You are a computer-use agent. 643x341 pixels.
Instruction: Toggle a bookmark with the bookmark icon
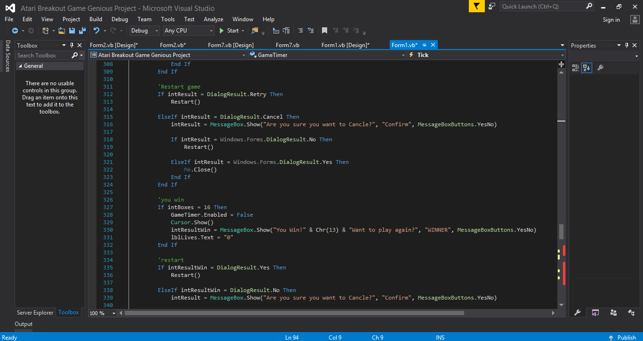pyautogui.click(x=324, y=31)
